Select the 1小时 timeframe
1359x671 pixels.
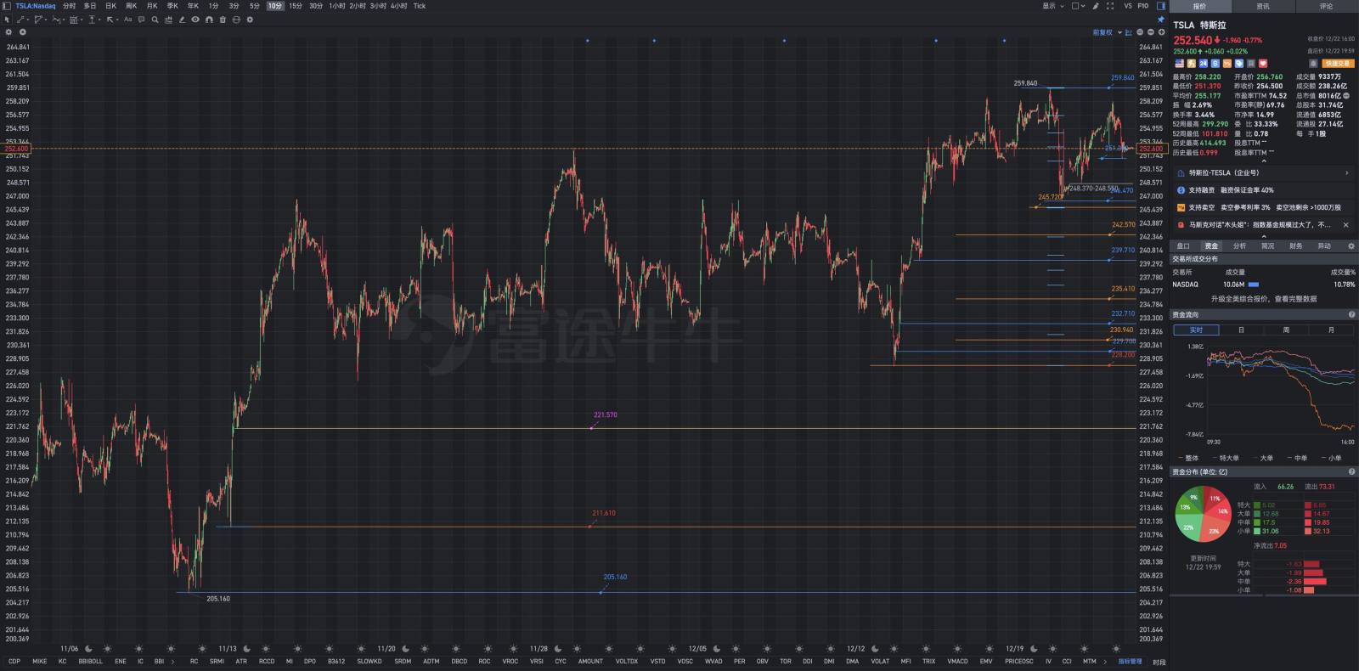click(x=336, y=6)
